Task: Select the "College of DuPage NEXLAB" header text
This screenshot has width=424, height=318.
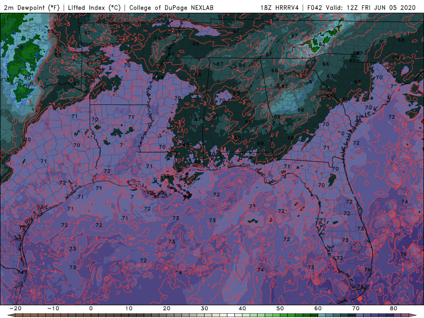Action: click(x=171, y=7)
